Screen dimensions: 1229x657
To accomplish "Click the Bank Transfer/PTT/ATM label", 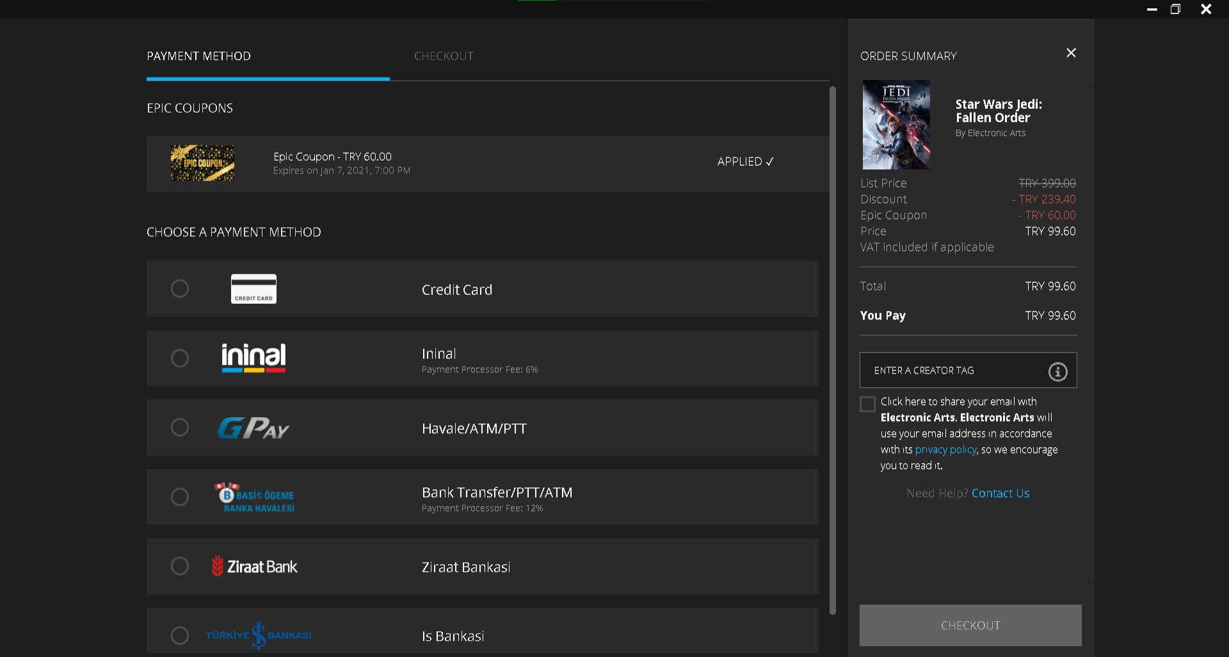I will coord(497,493).
